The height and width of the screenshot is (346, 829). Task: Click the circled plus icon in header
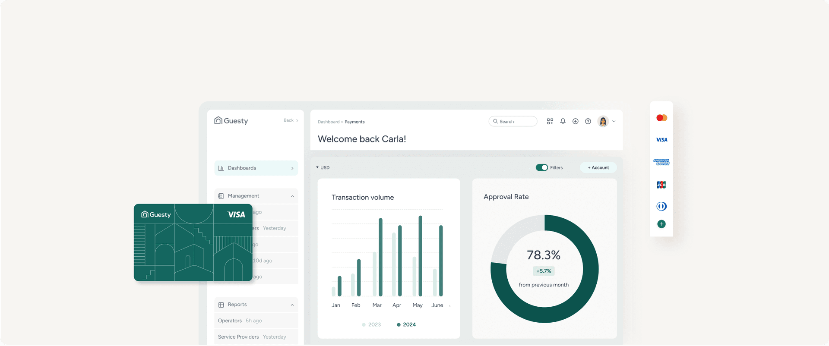tap(575, 121)
